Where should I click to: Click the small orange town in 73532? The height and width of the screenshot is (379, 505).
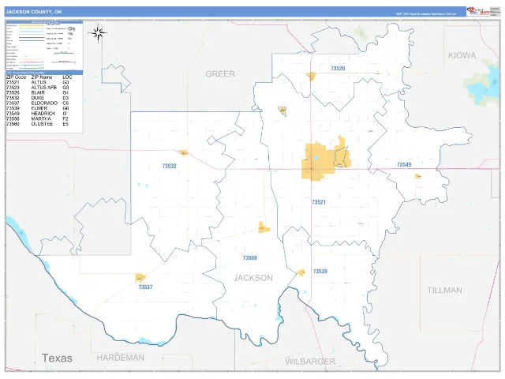pos(183,152)
